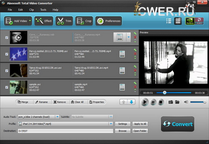The width and height of the screenshot is (209, 144).
Task: Open the File menu
Action: coord(10,10)
